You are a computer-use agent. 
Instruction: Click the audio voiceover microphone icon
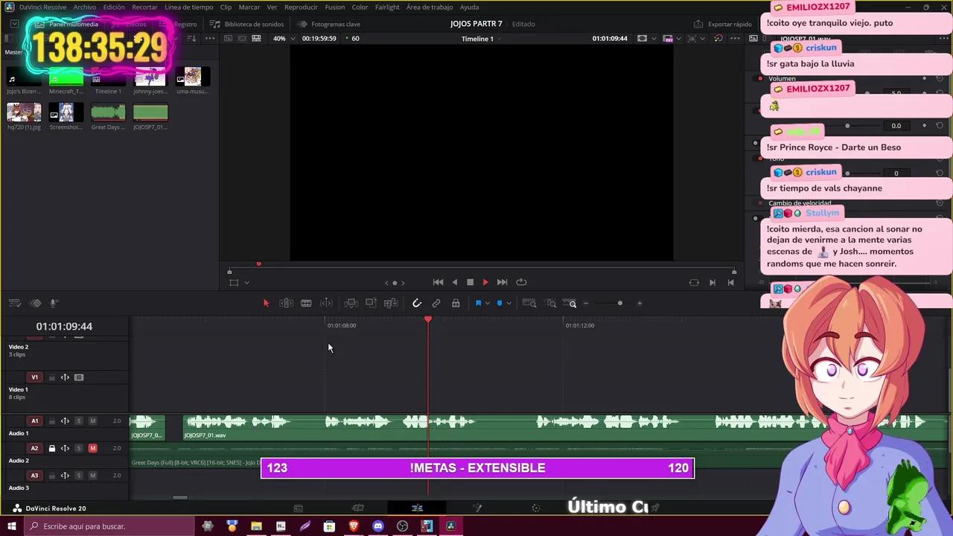(x=54, y=303)
